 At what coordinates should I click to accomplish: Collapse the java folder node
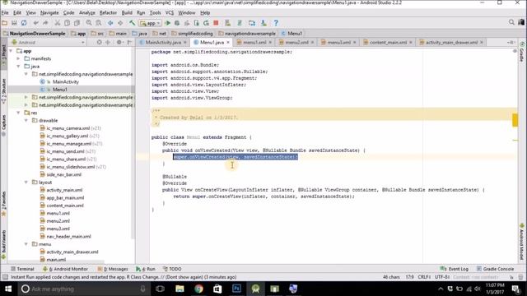[18, 67]
